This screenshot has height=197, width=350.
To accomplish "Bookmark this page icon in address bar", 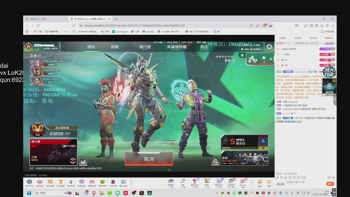I will pos(74,25).
